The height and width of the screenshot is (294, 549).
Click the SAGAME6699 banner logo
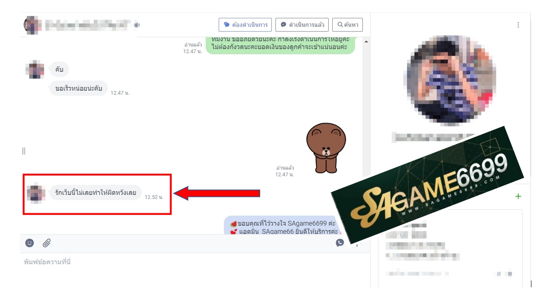tap(427, 185)
